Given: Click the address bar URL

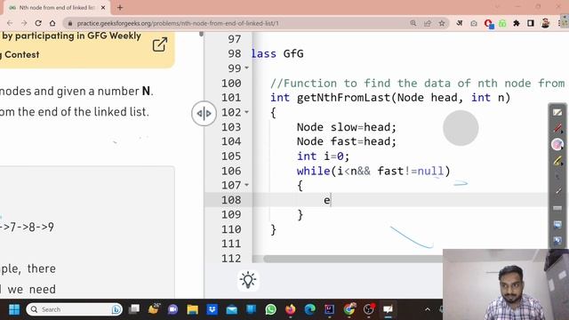Looking at the screenshot, I should tap(178, 23).
